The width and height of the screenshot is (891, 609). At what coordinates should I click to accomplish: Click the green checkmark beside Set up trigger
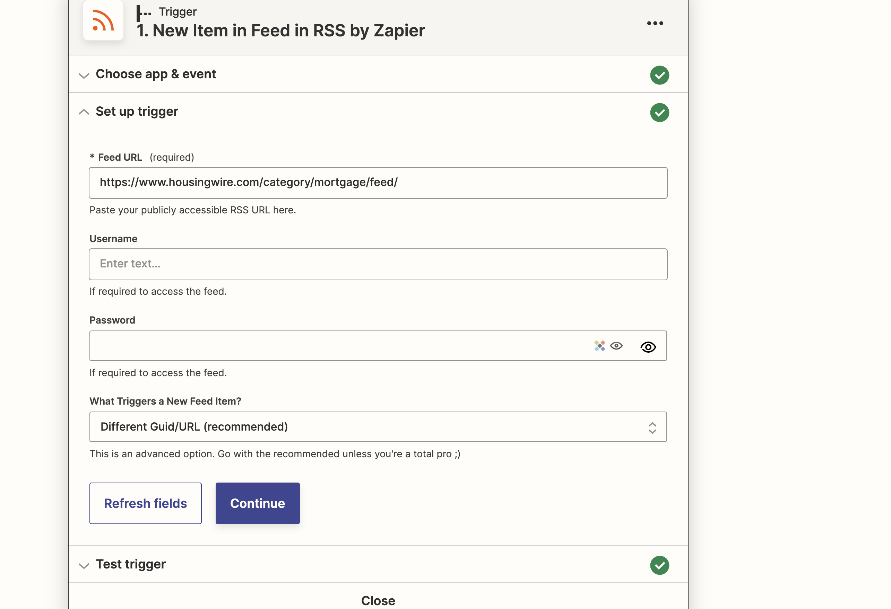click(659, 113)
